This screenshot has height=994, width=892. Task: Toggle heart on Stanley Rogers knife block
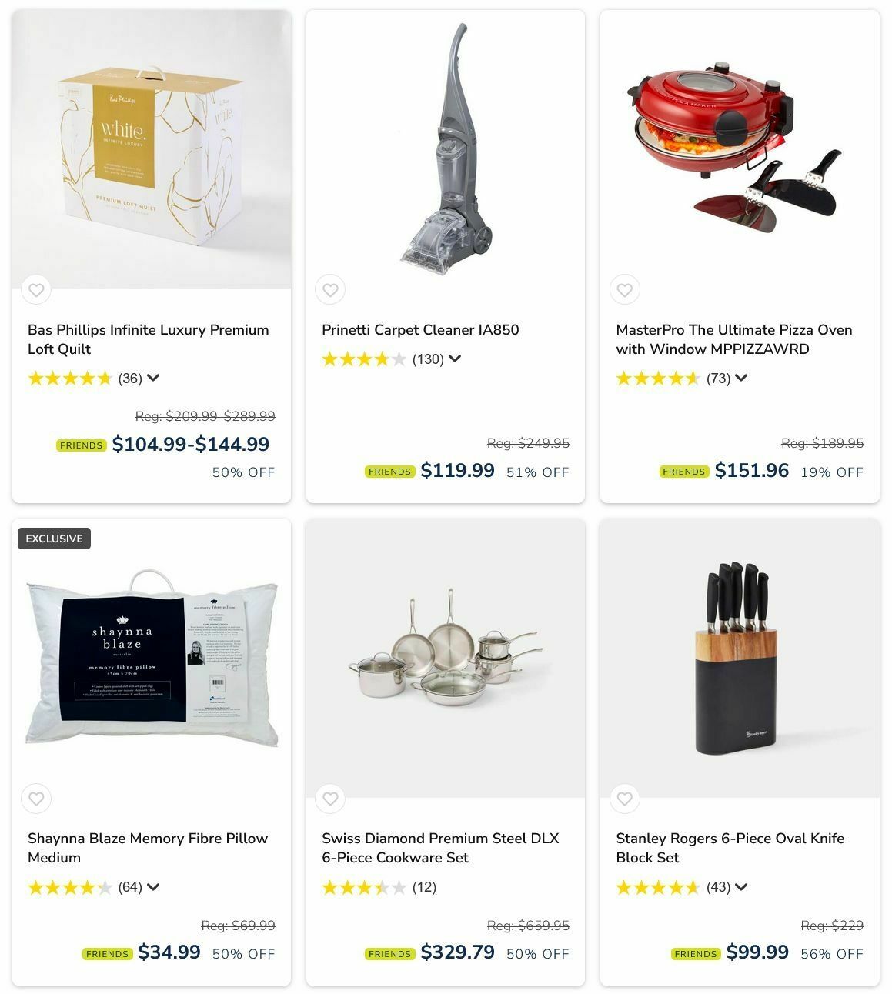[625, 799]
